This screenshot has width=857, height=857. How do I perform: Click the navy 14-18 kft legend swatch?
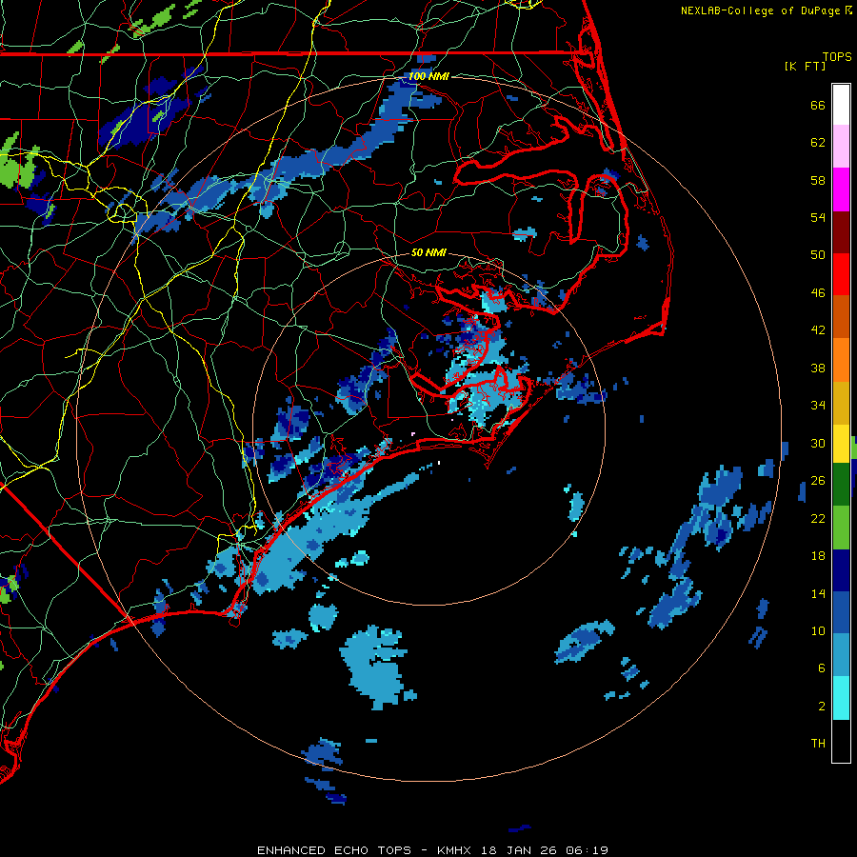click(841, 570)
